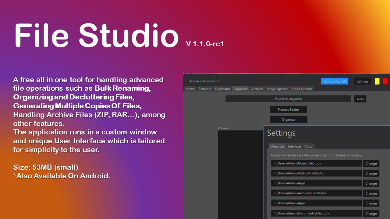Click the Settings heading text
The height and width of the screenshot is (219, 390).
point(281,133)
